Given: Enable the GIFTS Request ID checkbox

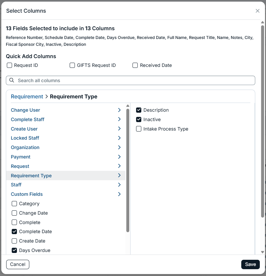Looking at the screenshot, I should coord(72,65).
